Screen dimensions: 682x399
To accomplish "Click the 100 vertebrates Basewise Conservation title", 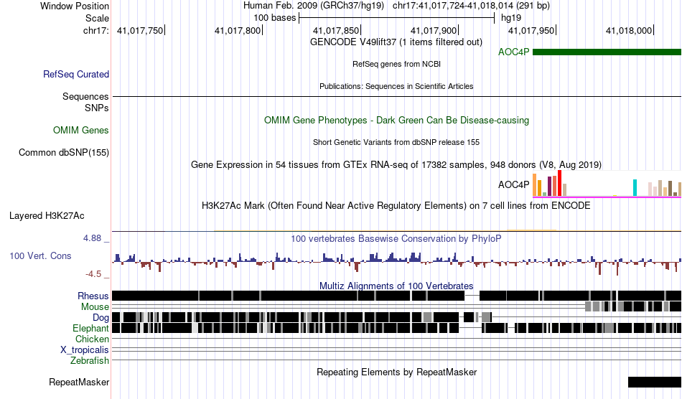I will tap(396, 239).
